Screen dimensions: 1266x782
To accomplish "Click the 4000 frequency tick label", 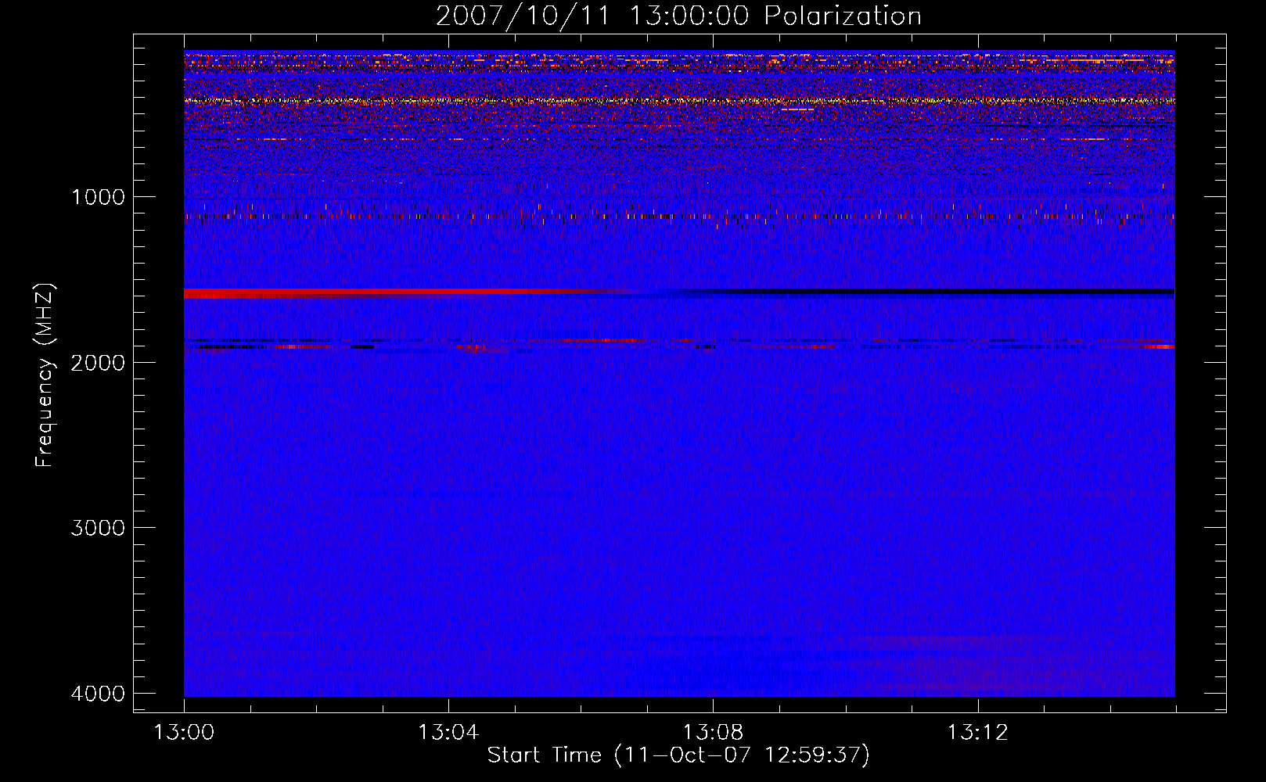I will tap(98, 694).
